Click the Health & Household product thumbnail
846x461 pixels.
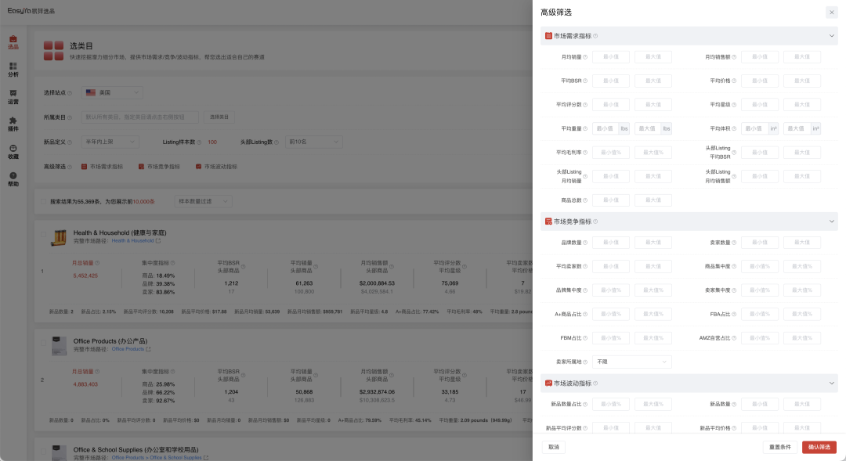pos(59,237)
